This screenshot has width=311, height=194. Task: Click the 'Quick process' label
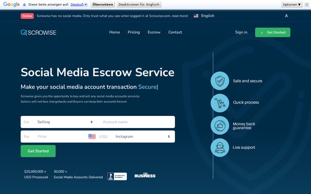pyautogui.click(x=246, y=102)
